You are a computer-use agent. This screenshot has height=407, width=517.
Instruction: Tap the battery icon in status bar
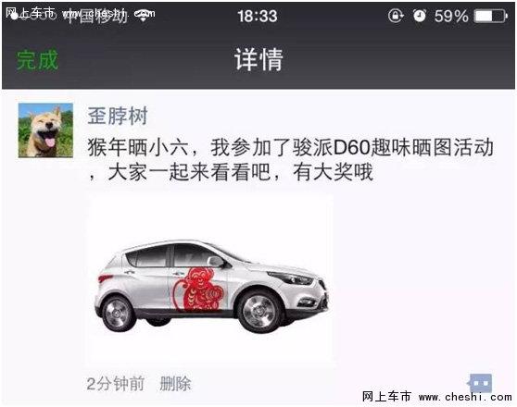click(x=491, y=16)
